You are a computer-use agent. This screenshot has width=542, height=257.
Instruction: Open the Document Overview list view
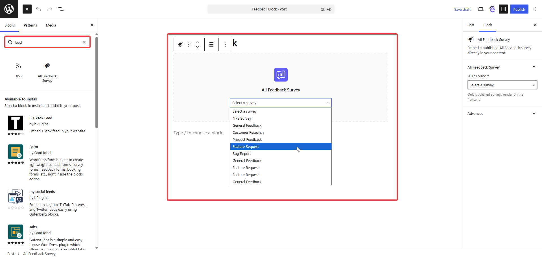pos(61,9)
